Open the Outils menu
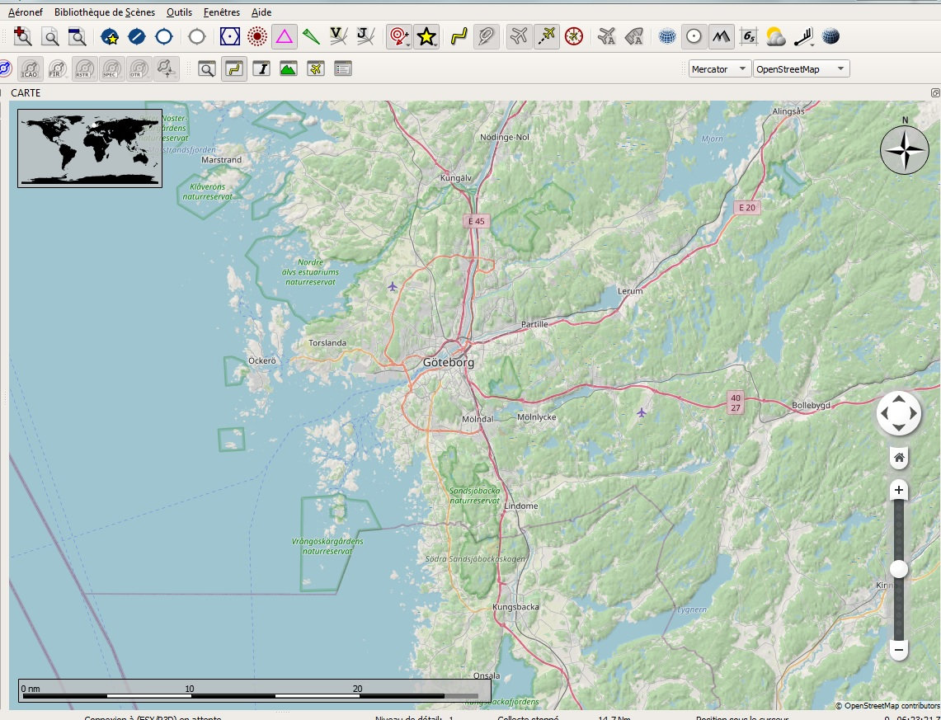941x720 pixels. pyautogui.click(x=178, y=12)
